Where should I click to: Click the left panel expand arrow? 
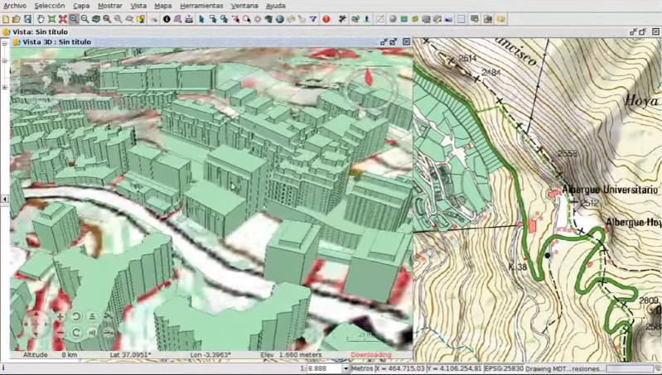point(5,200)
